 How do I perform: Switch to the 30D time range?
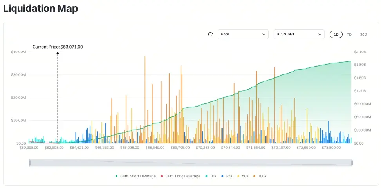pyautogui.click(x=363, y=34)
